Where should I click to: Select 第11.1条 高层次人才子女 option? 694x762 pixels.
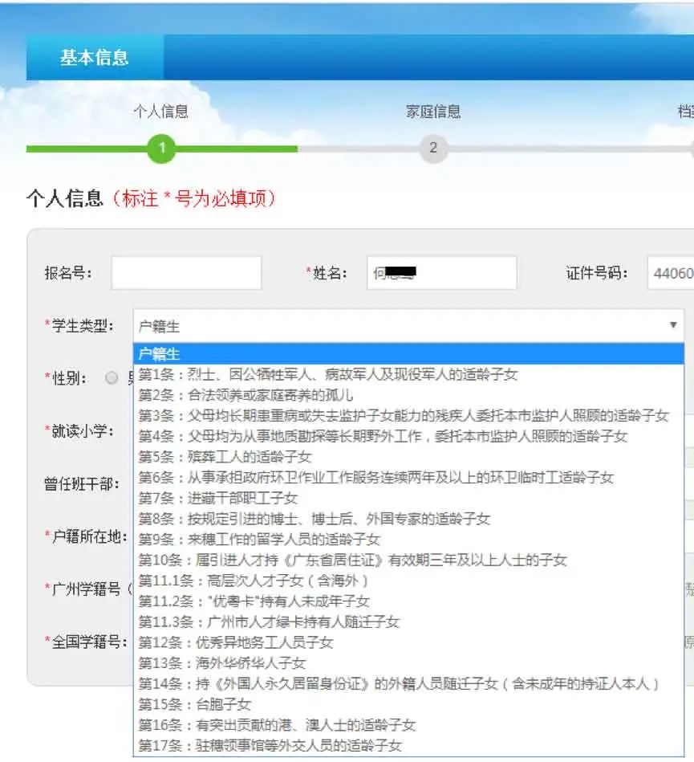tap(408, 581)
